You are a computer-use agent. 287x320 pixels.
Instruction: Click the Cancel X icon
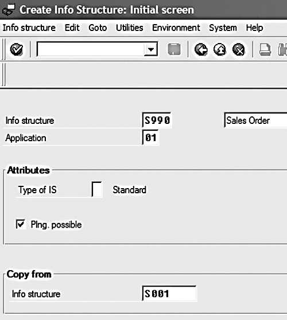pyautogui.click(x=239, y=49)
